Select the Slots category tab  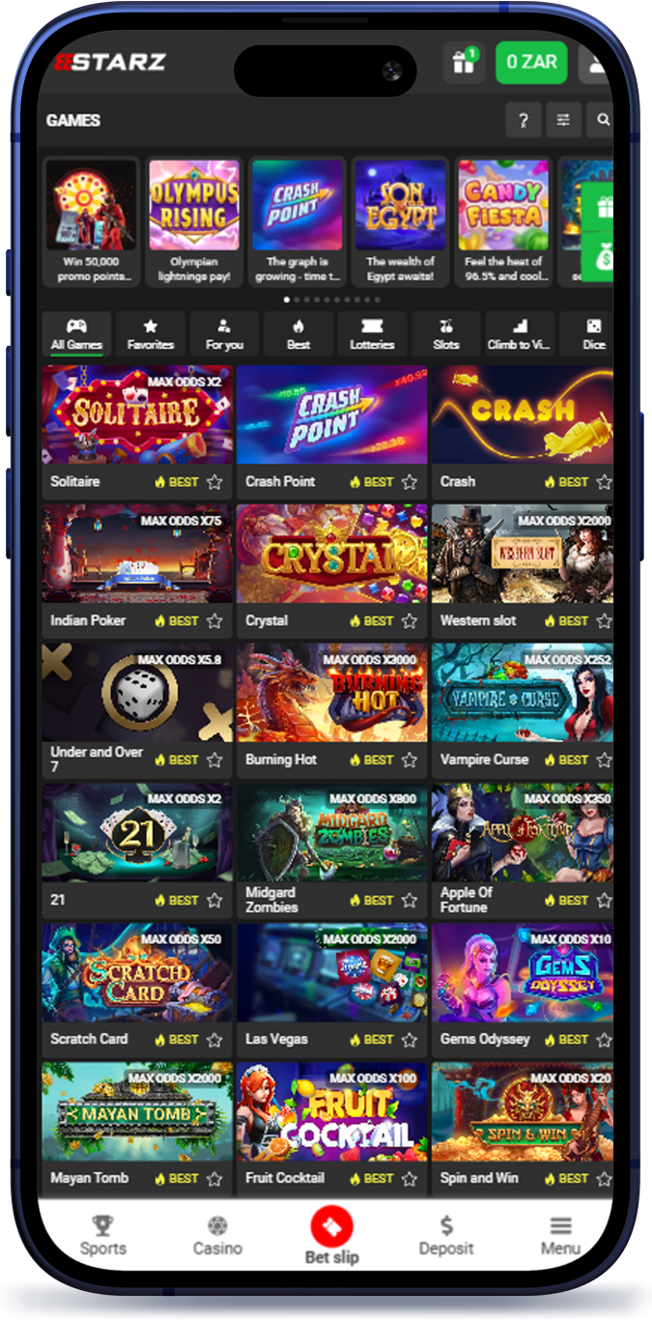pyautogui.click(x=445, y=334)
